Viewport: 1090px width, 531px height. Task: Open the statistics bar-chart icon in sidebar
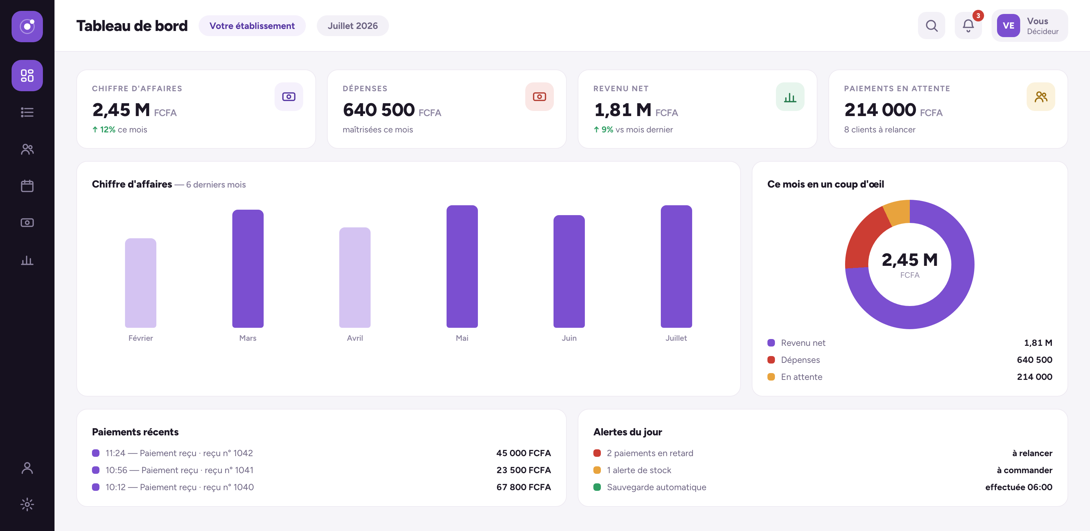click(x=27, y=260)
